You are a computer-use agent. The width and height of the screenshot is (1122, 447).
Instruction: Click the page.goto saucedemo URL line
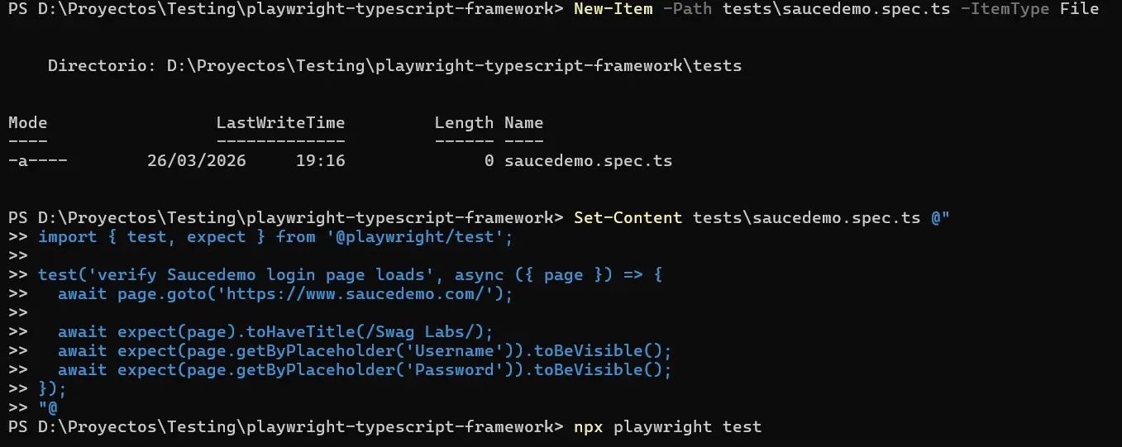pyautogui.click(x=285, y=294)
